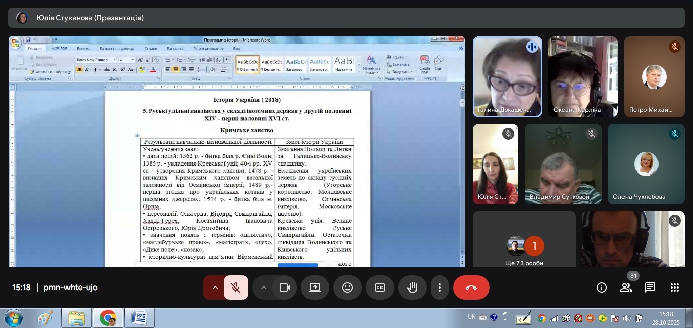Toggle the camera on or off
This screenshot has height=328, width=693.
[285, 288]
